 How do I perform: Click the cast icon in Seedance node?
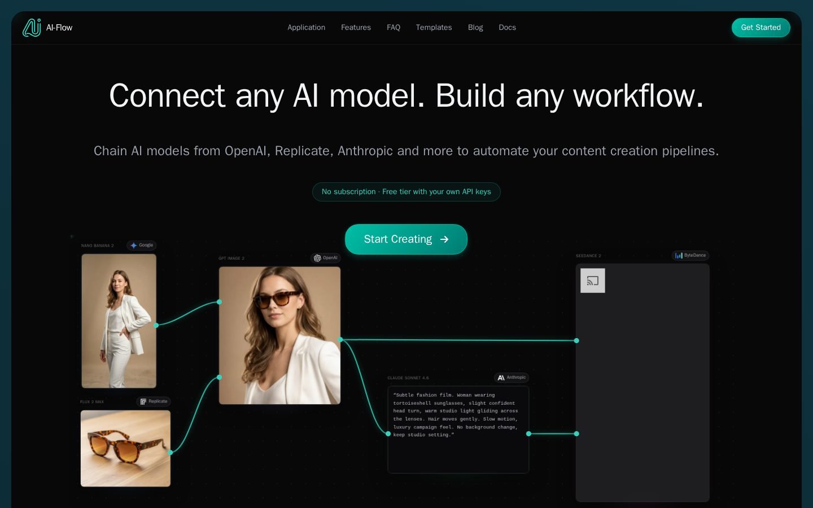coord(593,281)
